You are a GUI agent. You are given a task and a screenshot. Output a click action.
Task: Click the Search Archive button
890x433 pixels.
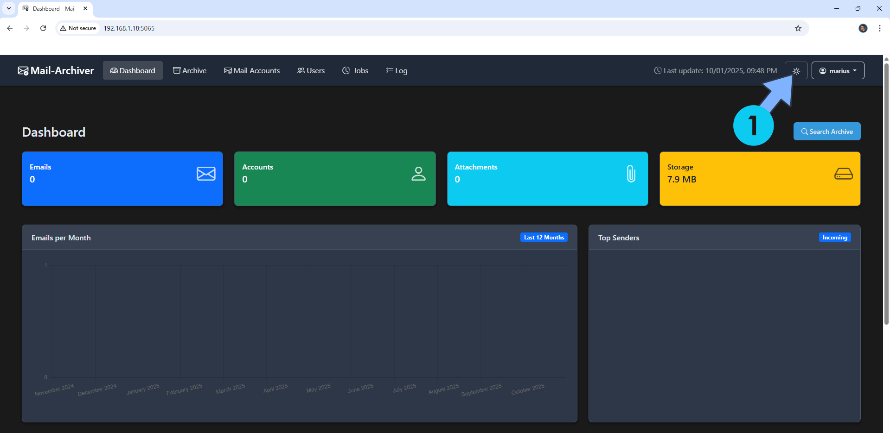click(826, 132)
